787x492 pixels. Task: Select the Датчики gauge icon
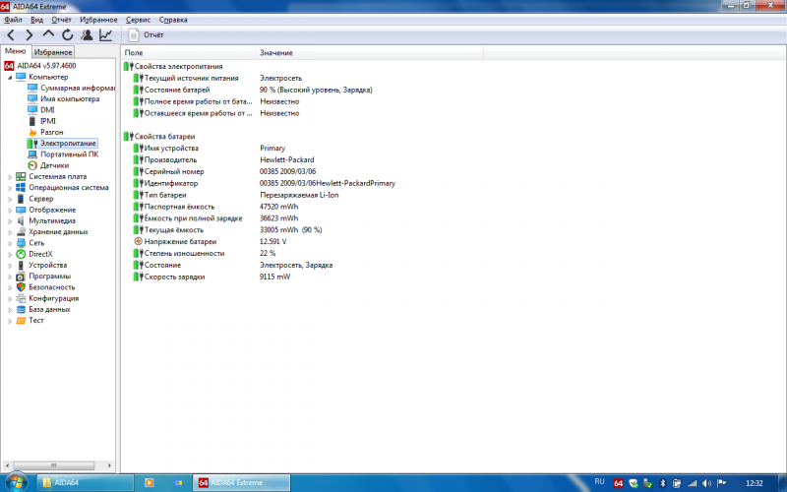point(32,165)
